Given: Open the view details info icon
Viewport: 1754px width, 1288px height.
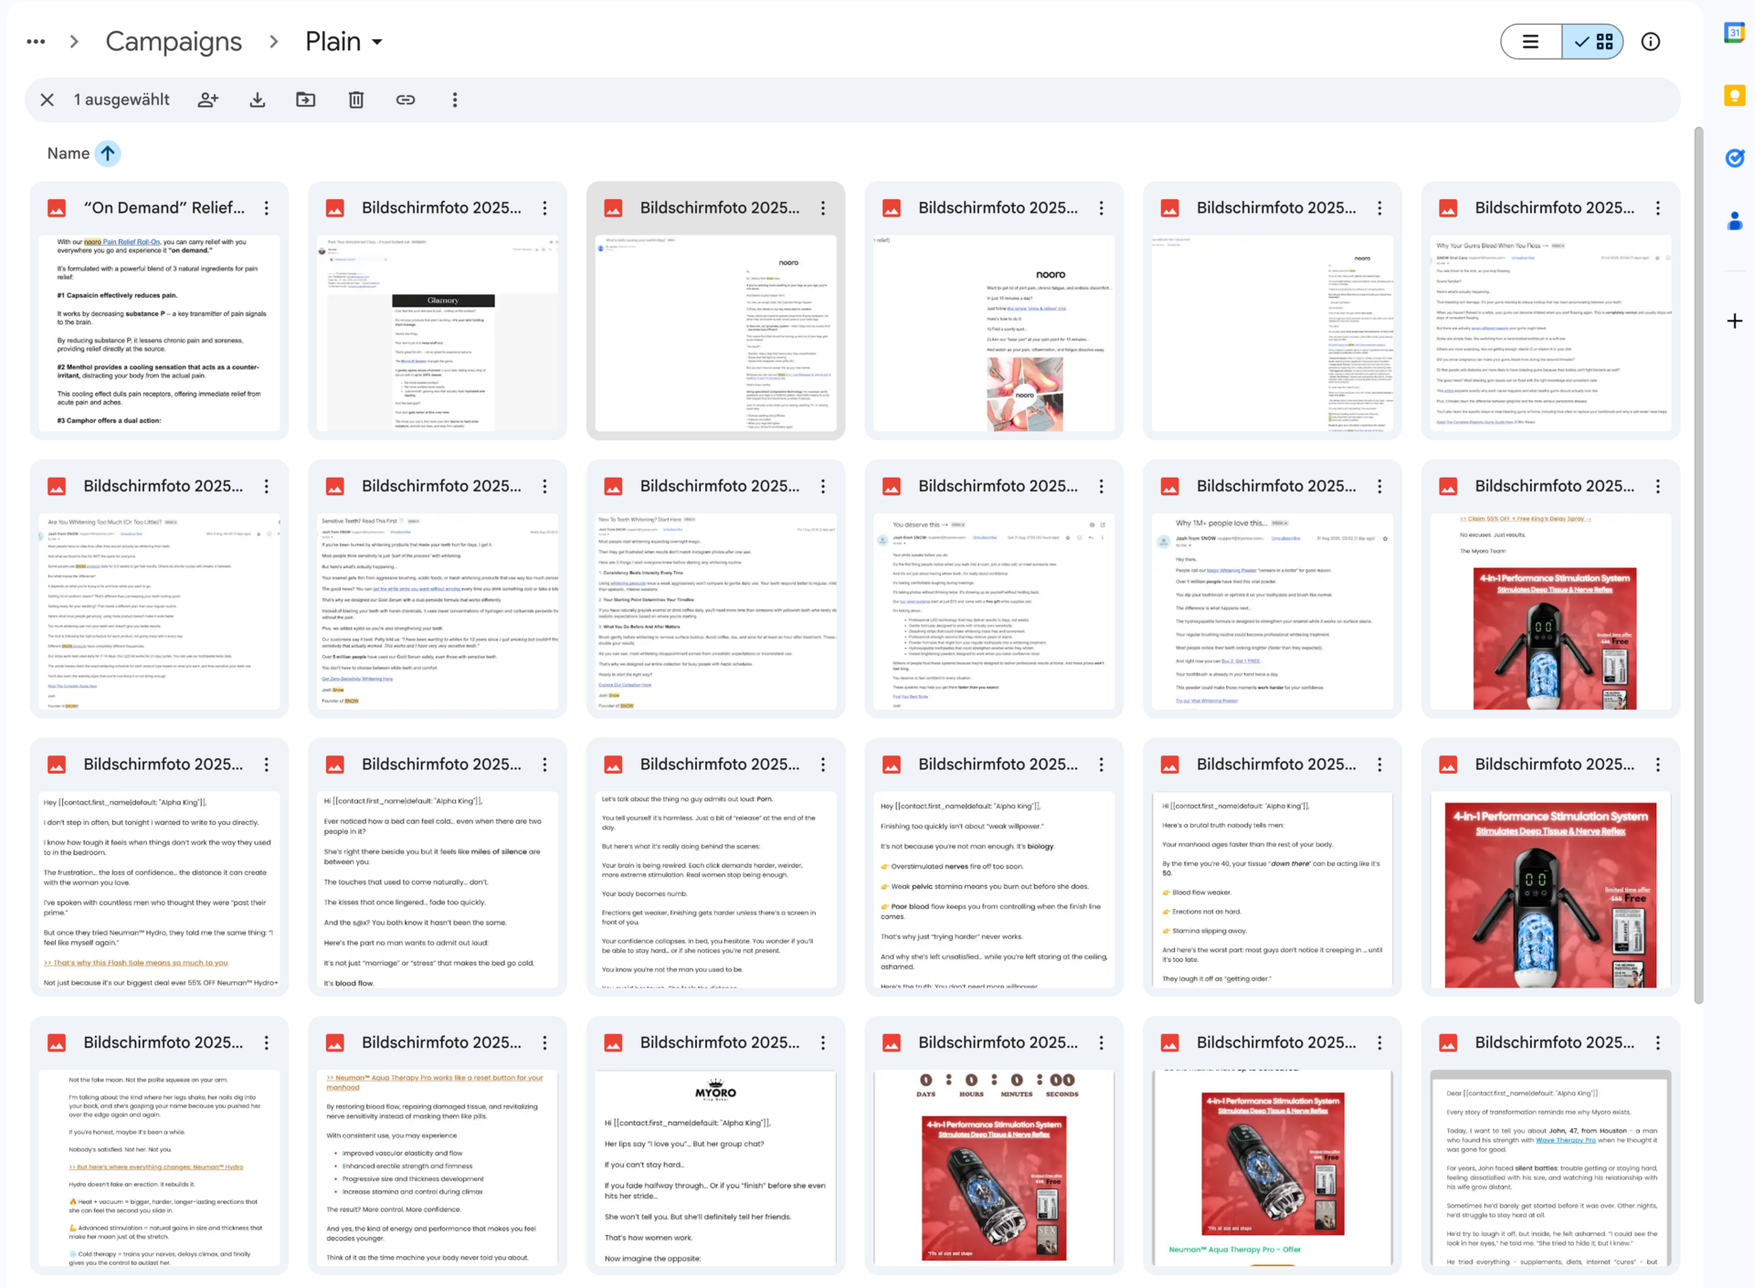Looking at the screenshot, I should pyautogui.click(x=1650, y=42).
